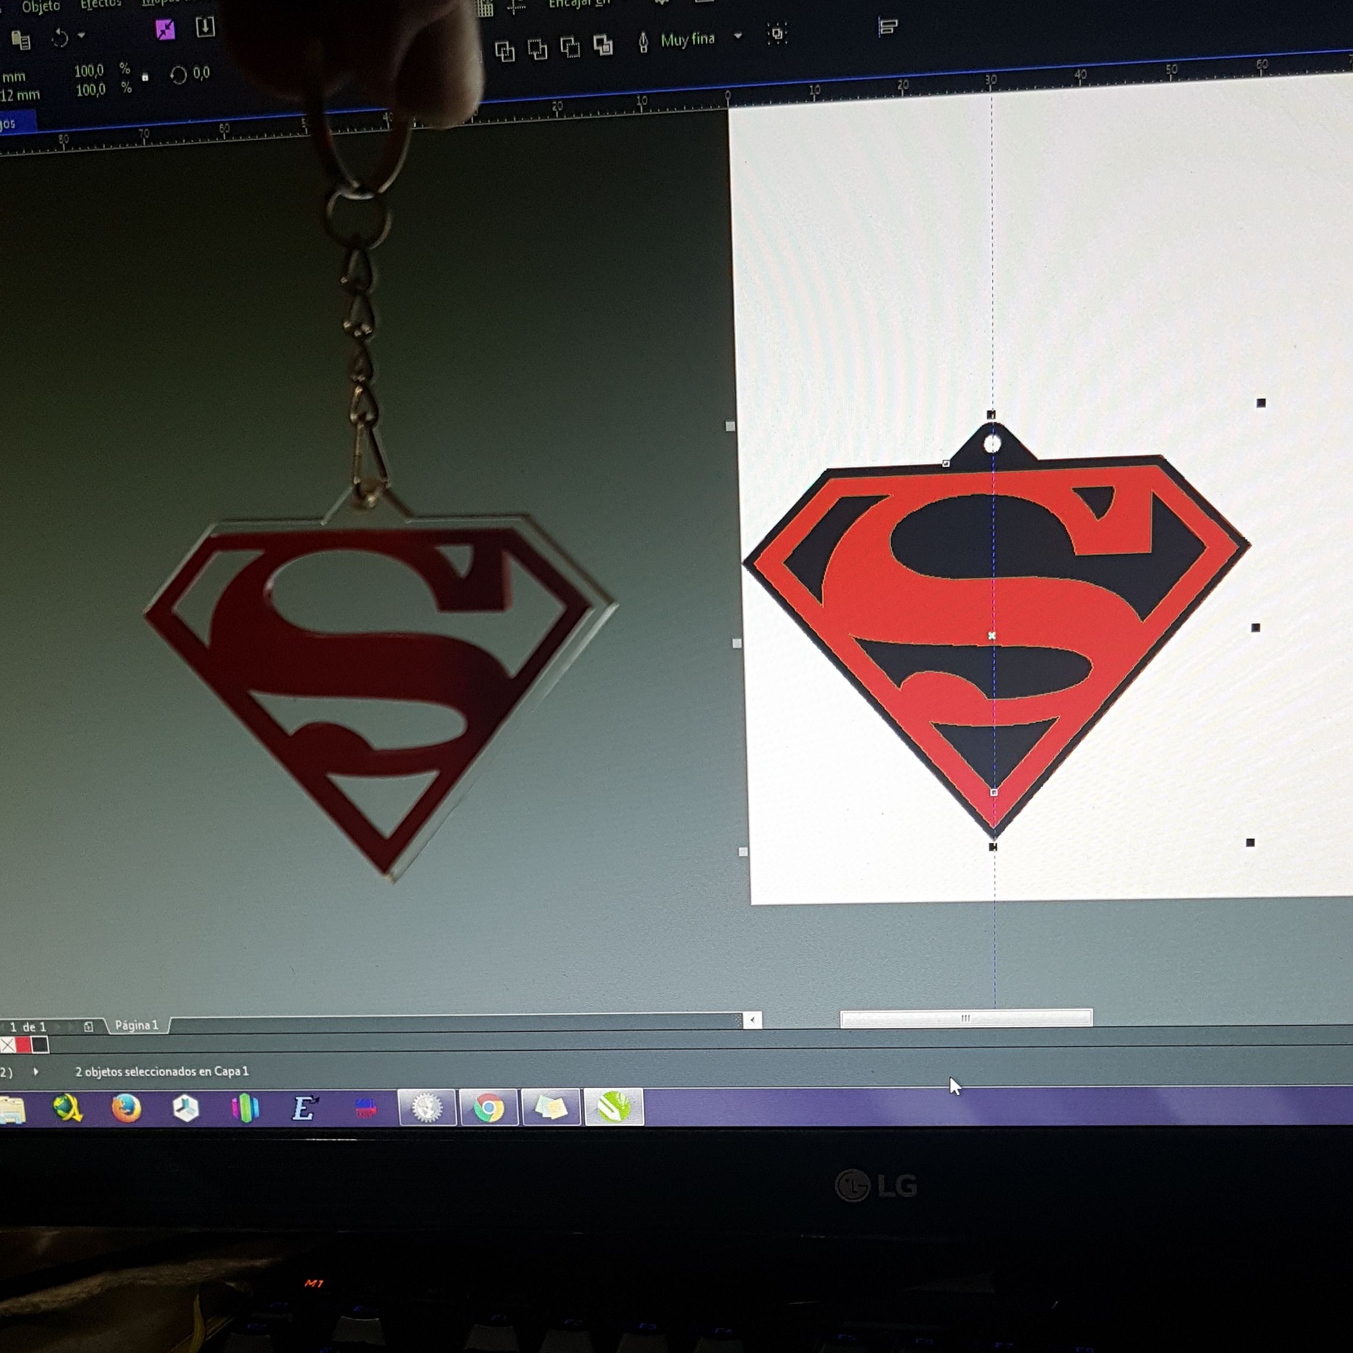Screen dimensions: 1353x1353
Task: Expand the status bar triangle arrow
Action: [36, 1071]
